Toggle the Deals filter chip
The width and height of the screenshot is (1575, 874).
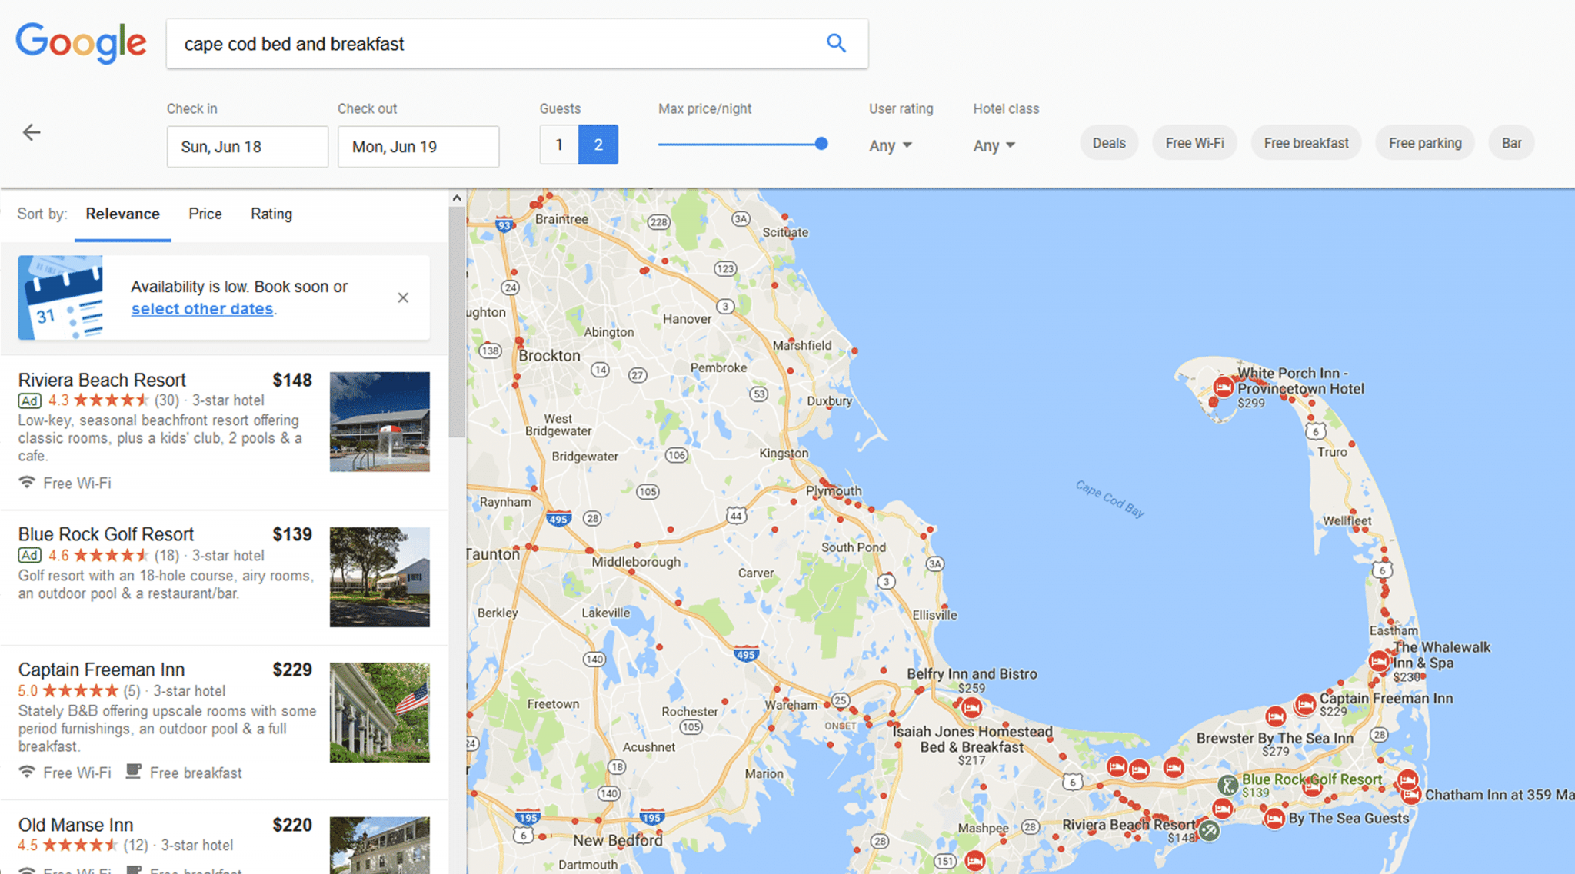click(1109, 143)
